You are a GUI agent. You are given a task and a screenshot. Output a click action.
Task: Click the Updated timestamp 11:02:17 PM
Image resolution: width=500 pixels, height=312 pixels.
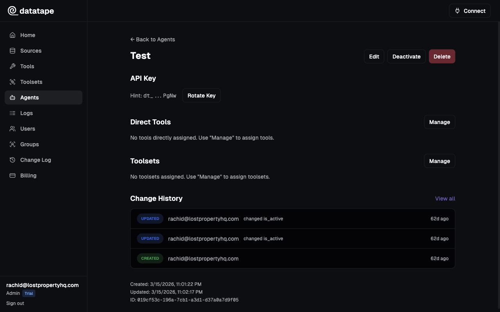tap(176, 292)
